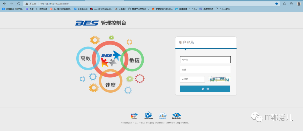Click the user profile avatar
This screenshot has height=131, width=303.
299,4
